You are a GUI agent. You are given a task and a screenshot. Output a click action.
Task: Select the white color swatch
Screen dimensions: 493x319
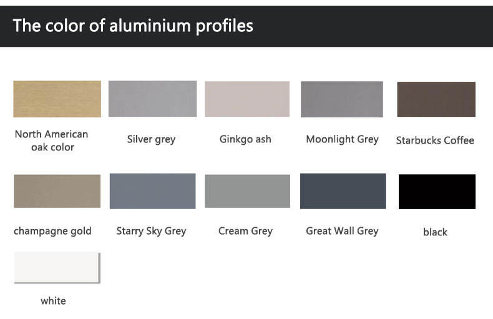pos(56,267)
